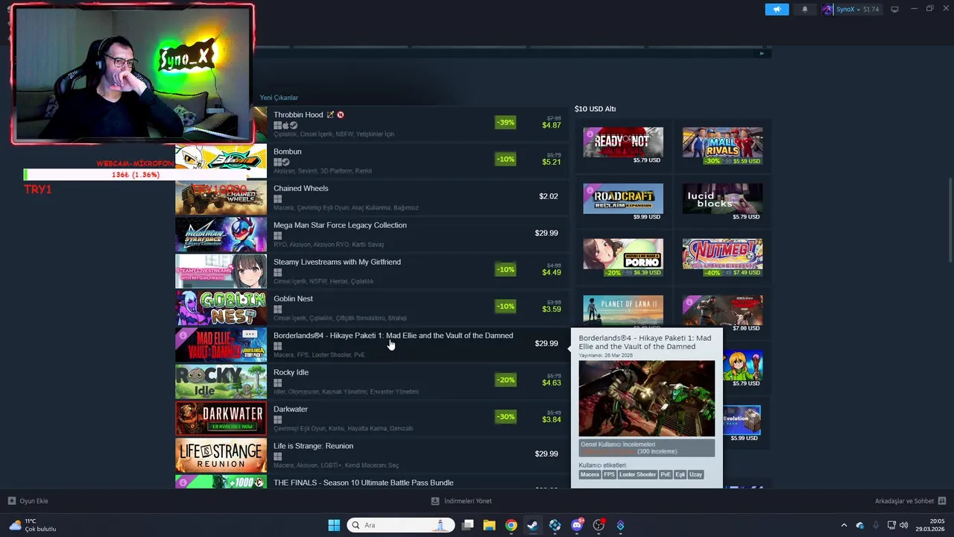Viewport: 954px width, 537px height.
Task: Click the Chained Wheels capsule thumbnail
Action: pos(221,197)
